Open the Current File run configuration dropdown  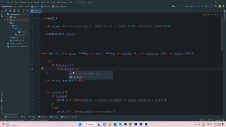coord(189,6)
